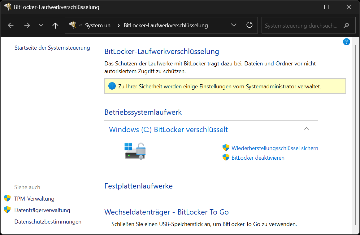The width and height of the screenshot is (360, 235).
Task: Click the back navigation arrow
Action: click(10, 25)
